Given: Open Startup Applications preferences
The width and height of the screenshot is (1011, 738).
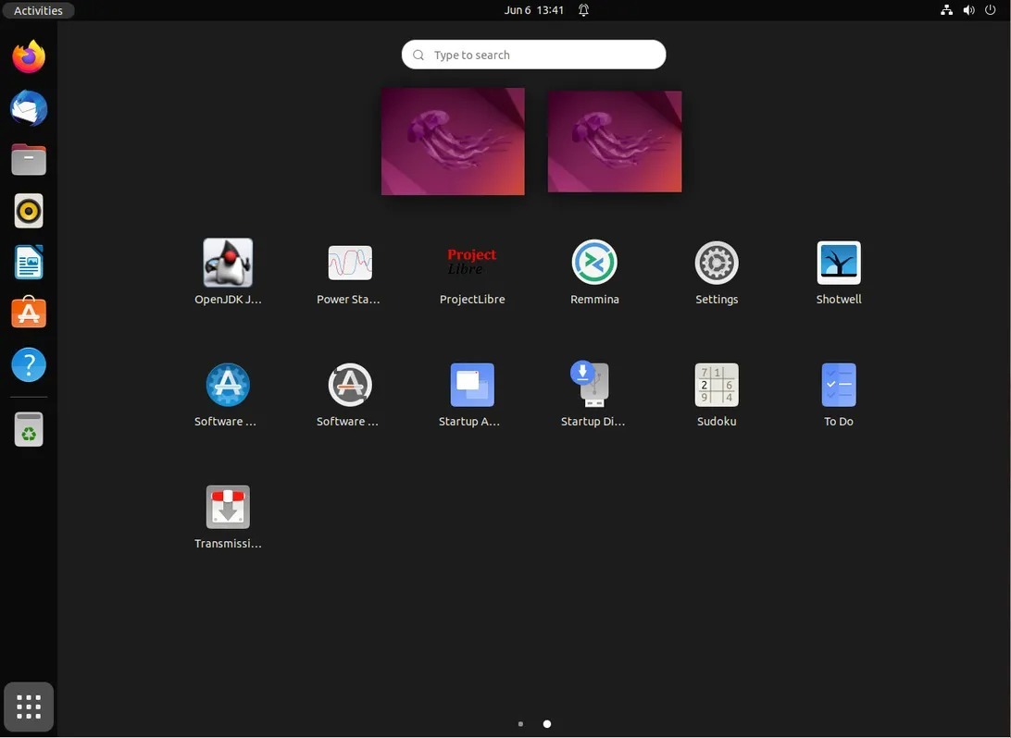Looking at the screenshot, I should click(472, 386).
